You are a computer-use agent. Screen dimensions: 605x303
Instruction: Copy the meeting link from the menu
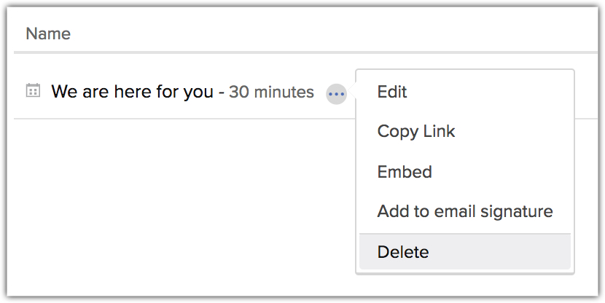point(416,132)
